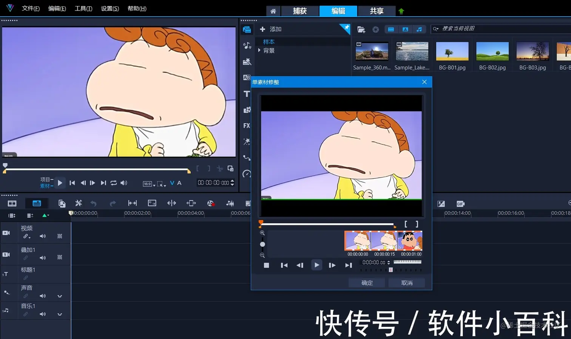Click the Slip tool in timeline toolbar
This screenshot has height=339, width=571.
(171, 203)
